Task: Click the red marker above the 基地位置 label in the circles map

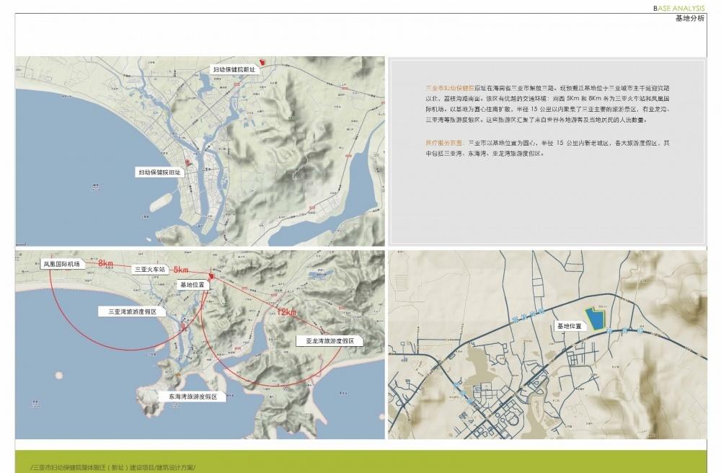Action: pos(211,276)
